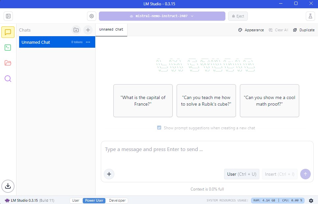Expand the mistral-nemo-instruct-2407 model selector
The image size is (318, 204).
(x=162, y=16)
